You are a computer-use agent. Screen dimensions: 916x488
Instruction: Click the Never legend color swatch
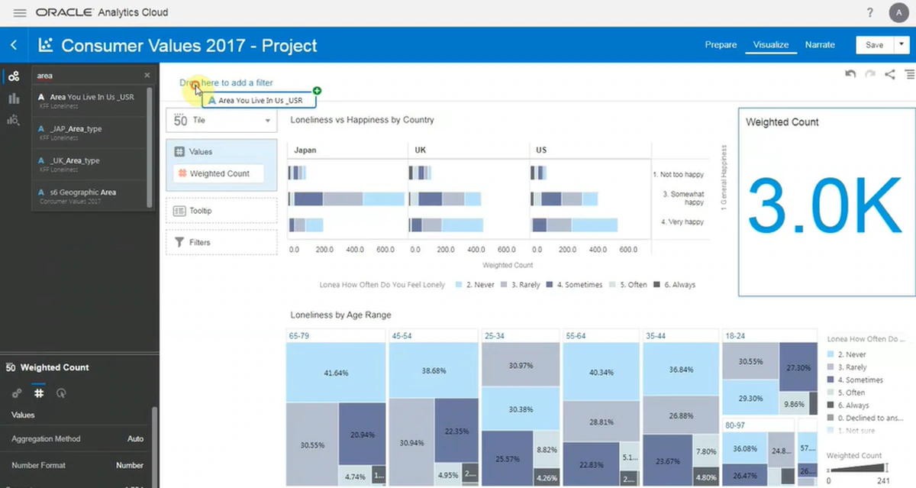(459, 285)
